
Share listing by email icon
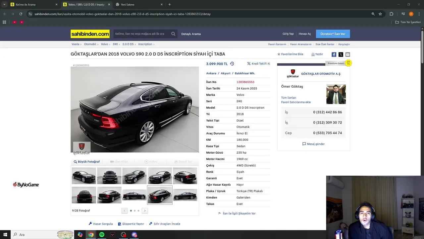[347, 54]
